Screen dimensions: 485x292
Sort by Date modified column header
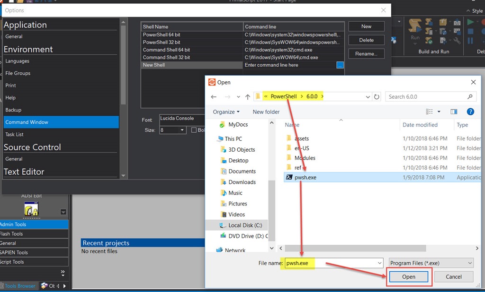pos(420,125)
